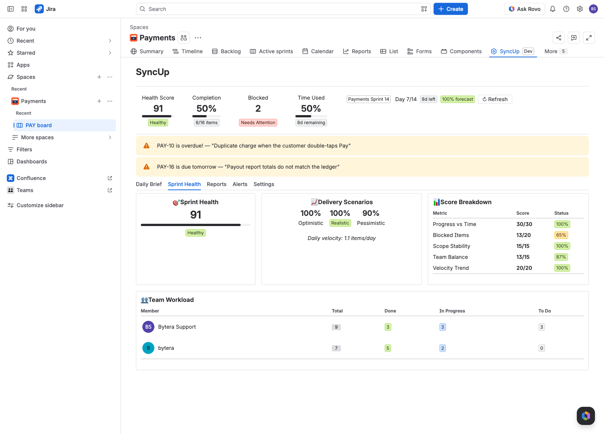
Task: Open the ellipsis menu next to Spaces
Action: (x=110, y=77)
